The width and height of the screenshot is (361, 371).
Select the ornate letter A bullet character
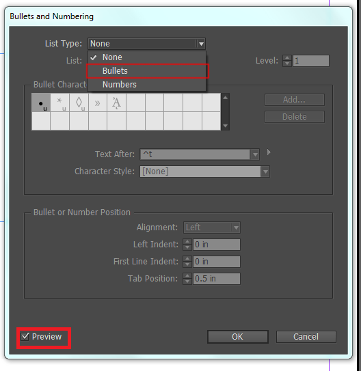pos(117,102)
